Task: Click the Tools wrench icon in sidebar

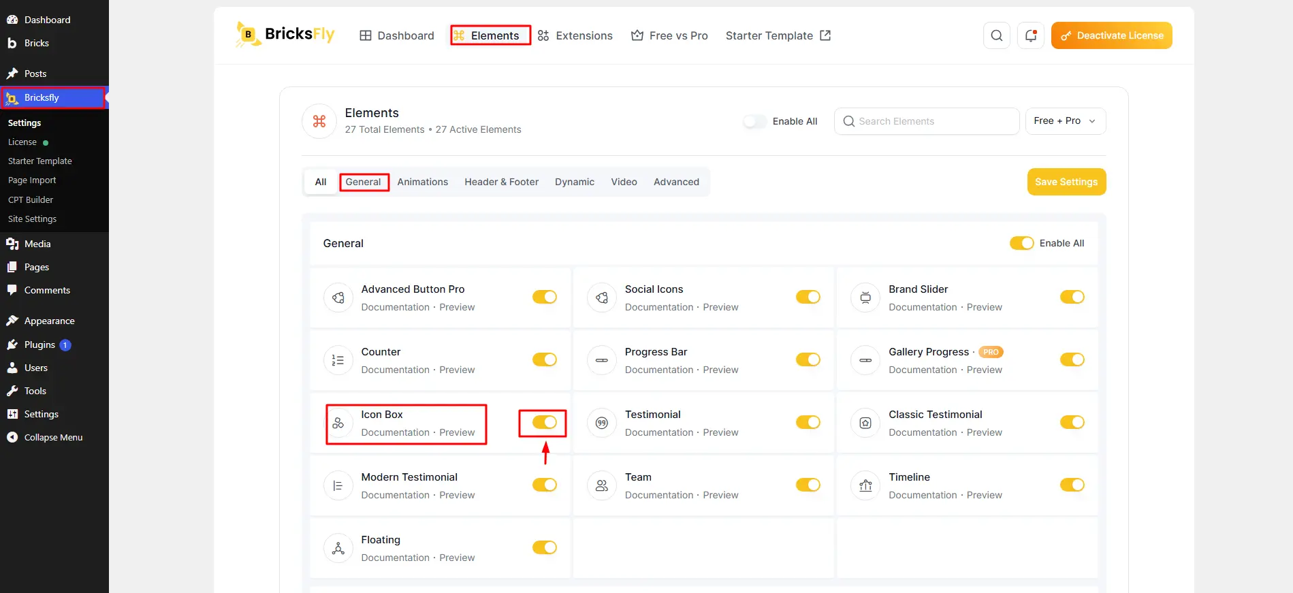Action: (12, 391)
